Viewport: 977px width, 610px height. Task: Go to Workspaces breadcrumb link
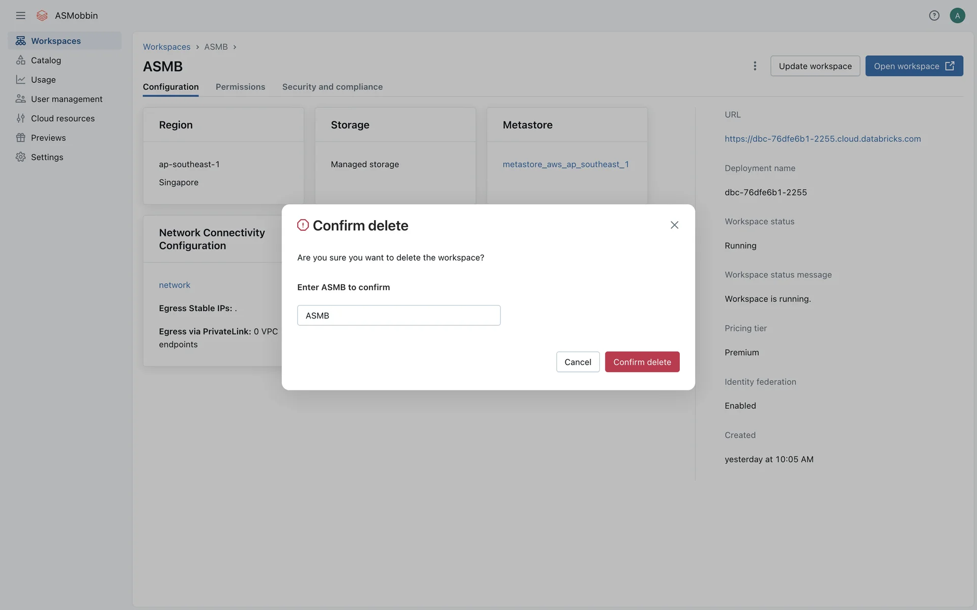(166, 47)
